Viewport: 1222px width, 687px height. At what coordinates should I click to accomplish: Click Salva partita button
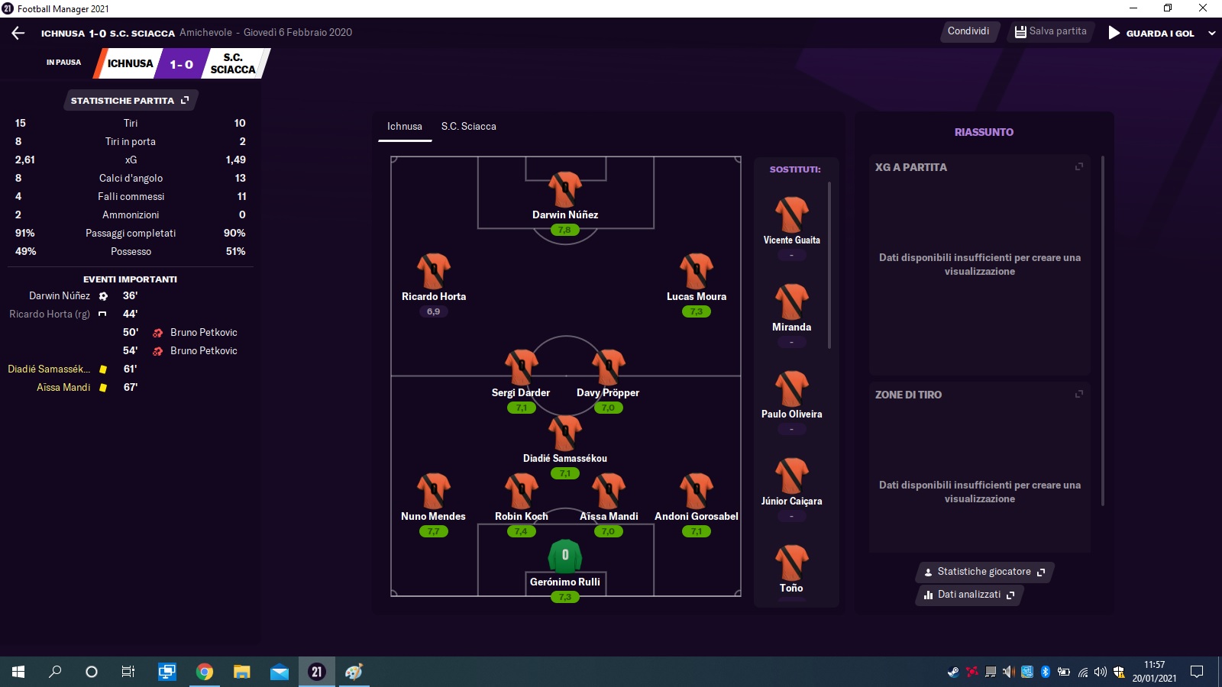(1050, 31)
